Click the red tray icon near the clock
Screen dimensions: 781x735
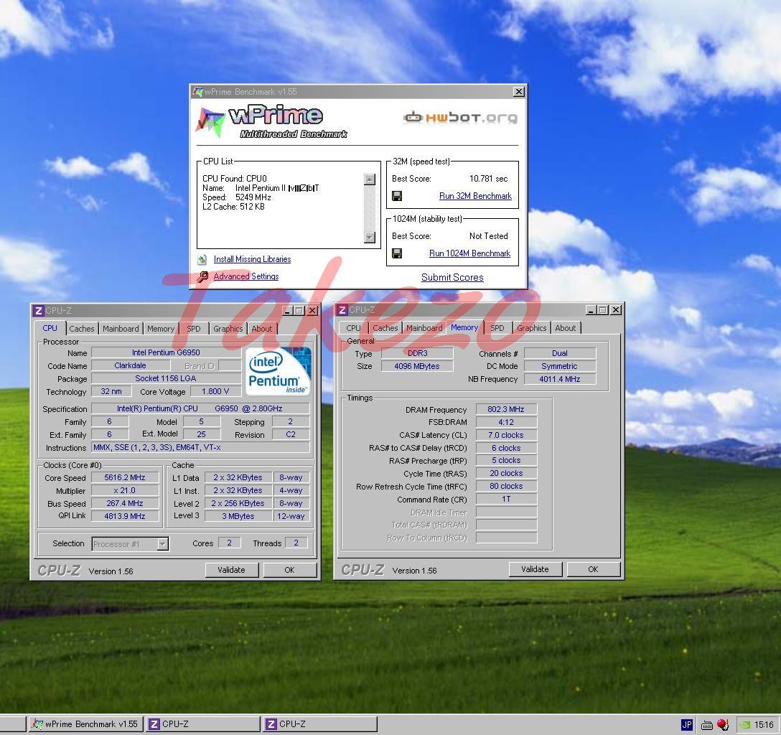723,724
